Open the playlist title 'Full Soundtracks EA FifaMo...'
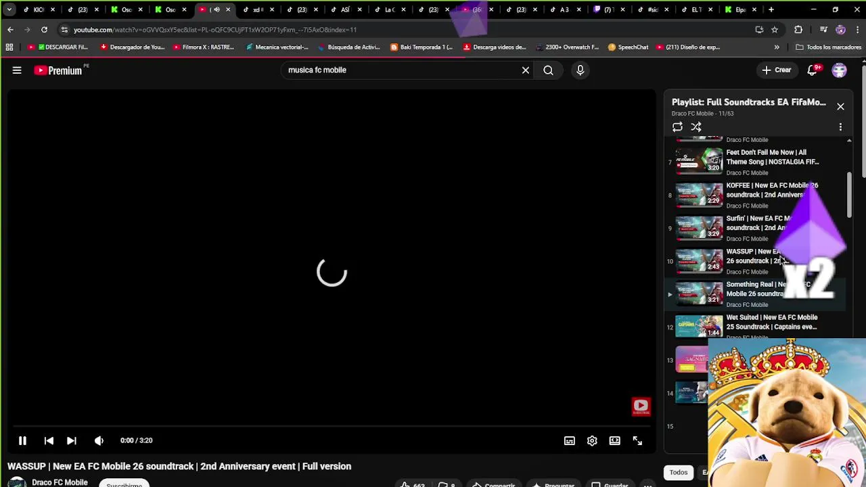Viewport: 866px width, 487px height. [x=748, y=102]
